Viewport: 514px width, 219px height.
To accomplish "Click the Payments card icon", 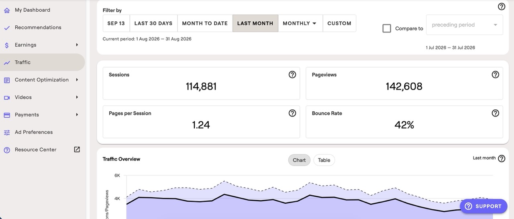I will (7, 115).
